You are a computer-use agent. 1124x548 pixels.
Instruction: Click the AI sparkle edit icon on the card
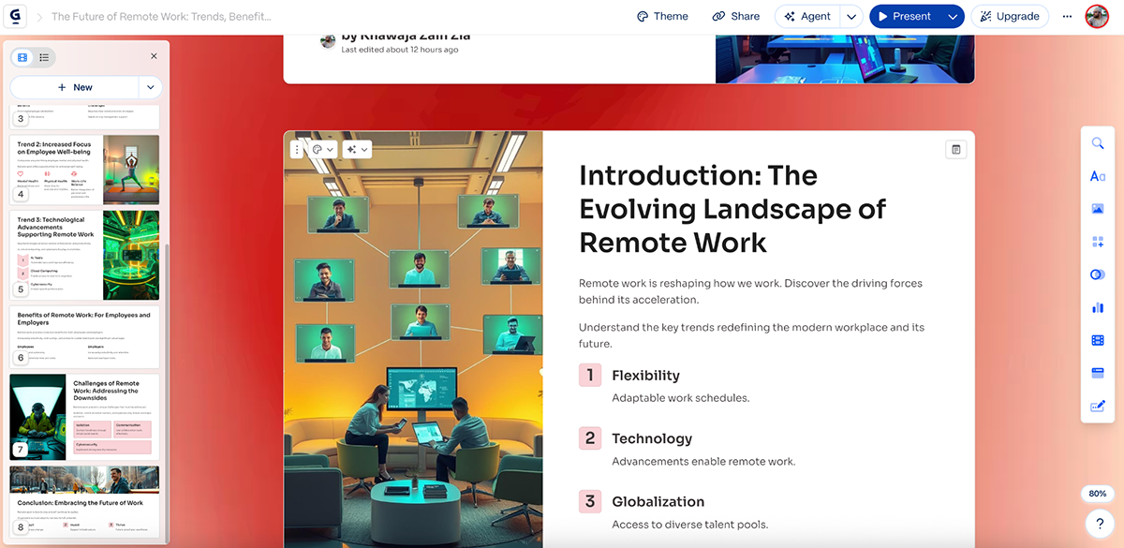coord(351,148)
